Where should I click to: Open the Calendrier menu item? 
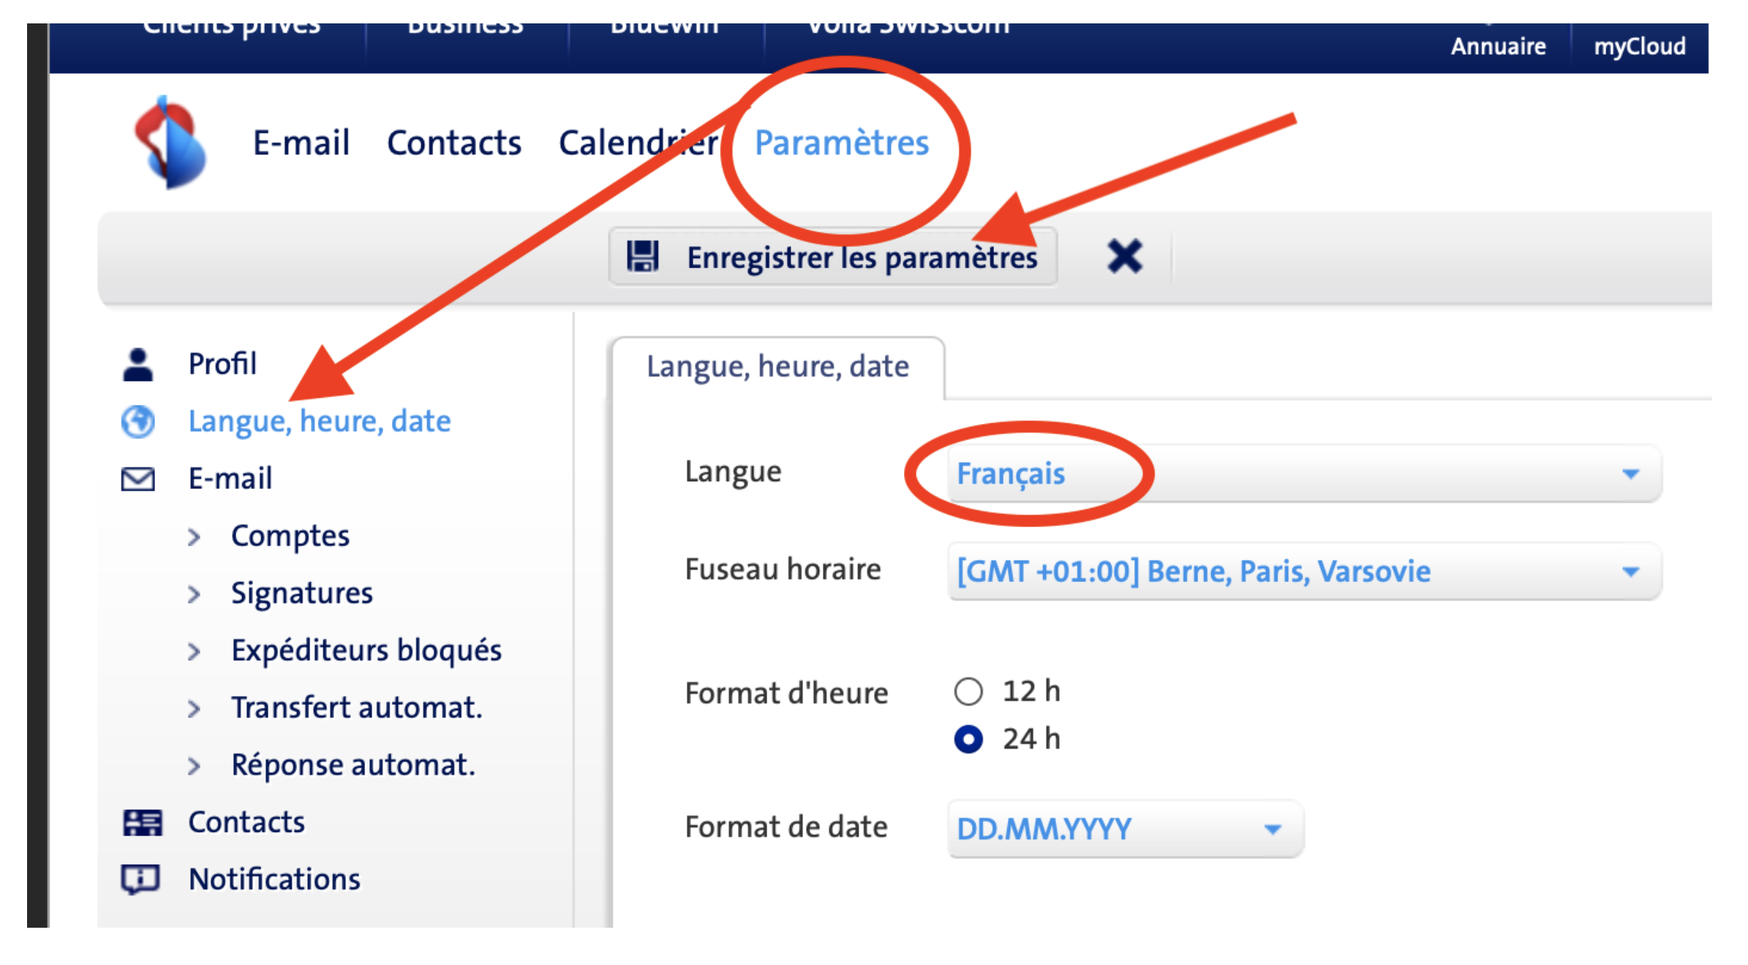pyautogui.click(x=638, y=143)
